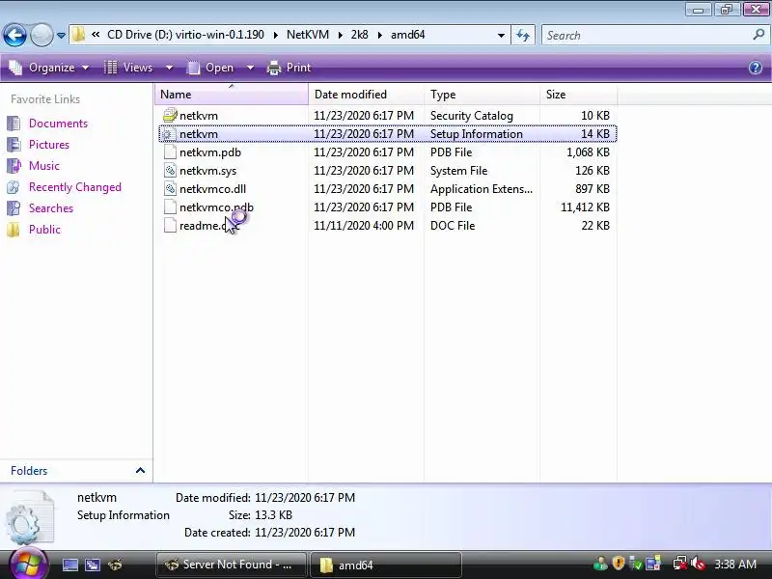Go back with the Back arrow button
This screenshot has width=772, height=579.
(14, 35)
